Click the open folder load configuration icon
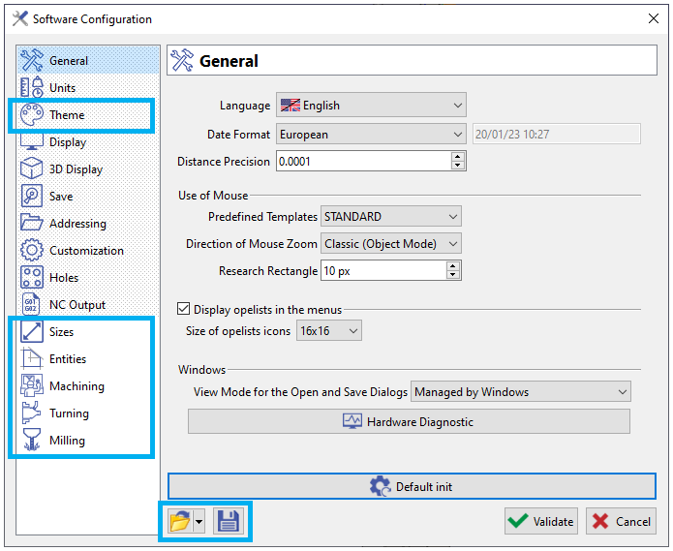This screenshot has height=551, width=673. [179, 521]
